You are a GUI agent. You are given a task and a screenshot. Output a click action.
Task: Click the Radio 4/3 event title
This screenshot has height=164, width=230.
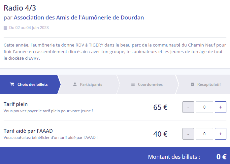point(19,8)
